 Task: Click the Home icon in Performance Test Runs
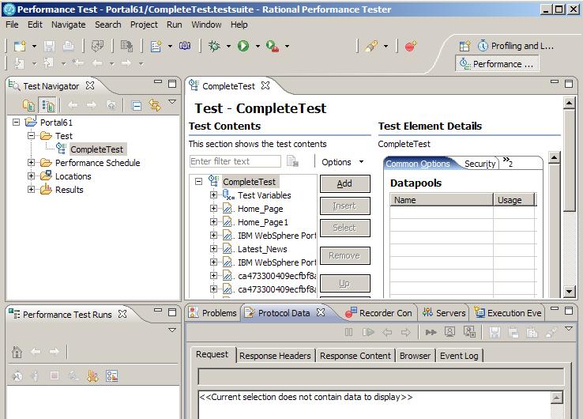[x=17, y=351]
